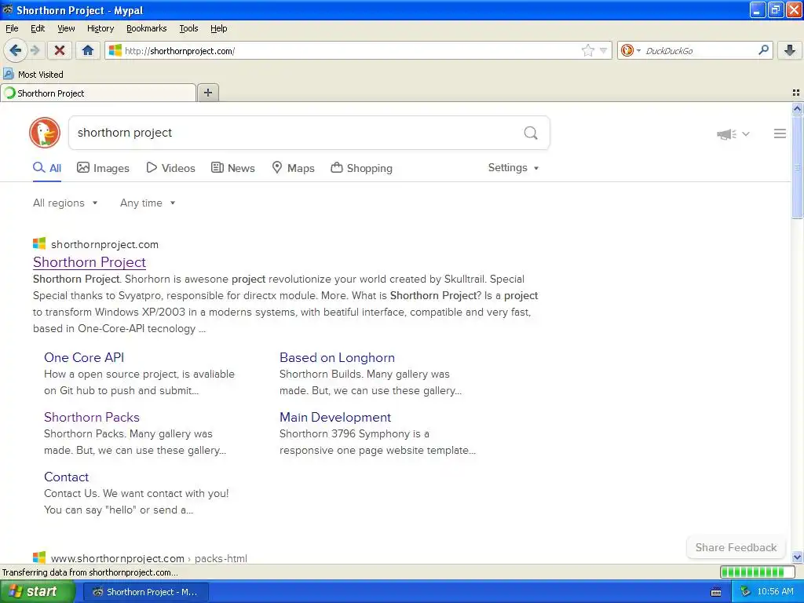The image size is (804, 603).
Task: Go back with the browser back arrow
Action: click(x=15, y=50)
